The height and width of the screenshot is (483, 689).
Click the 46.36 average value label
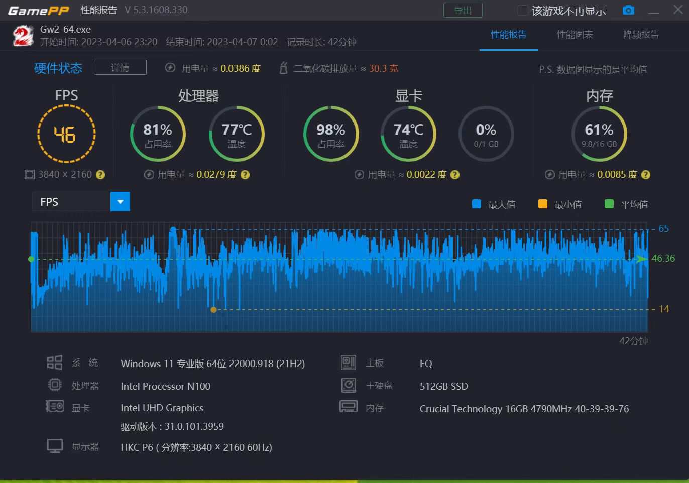pos(663,259)
